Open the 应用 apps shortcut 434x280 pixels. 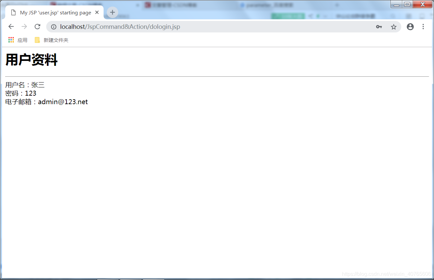pyautogui.click(x=18, y=40)
